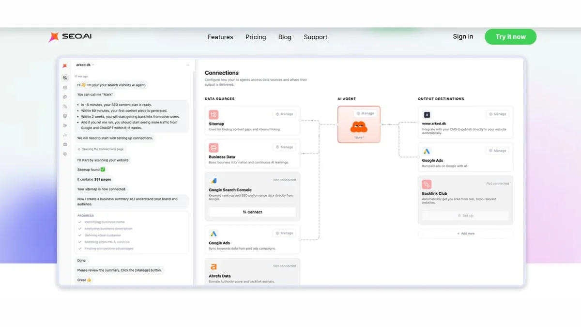Open the Features menu item
The width and height of the screenshot is (581, 327).
220,37
